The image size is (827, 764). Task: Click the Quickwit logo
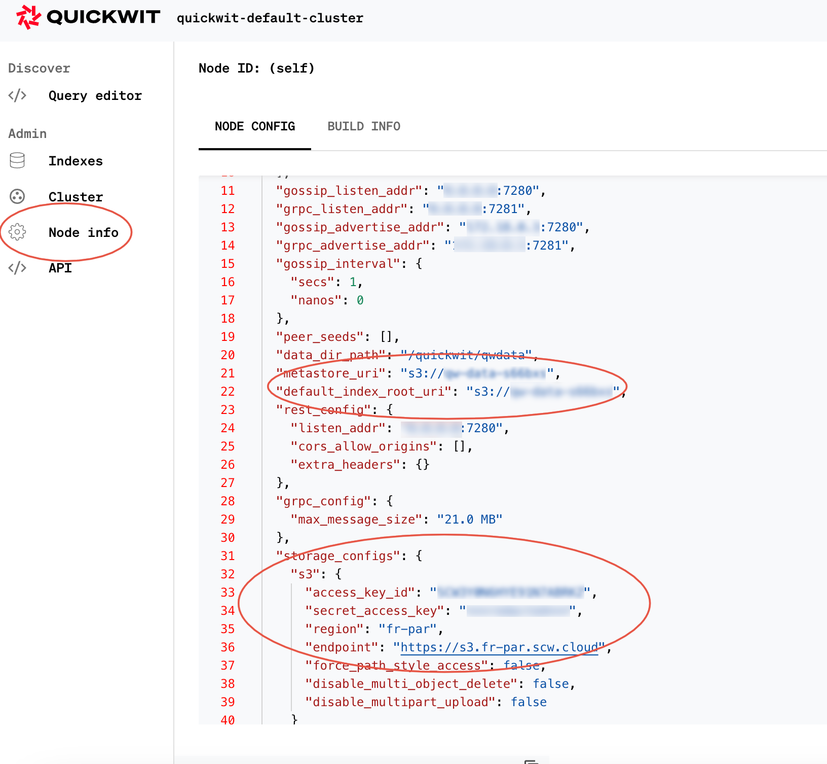point(88,17)
